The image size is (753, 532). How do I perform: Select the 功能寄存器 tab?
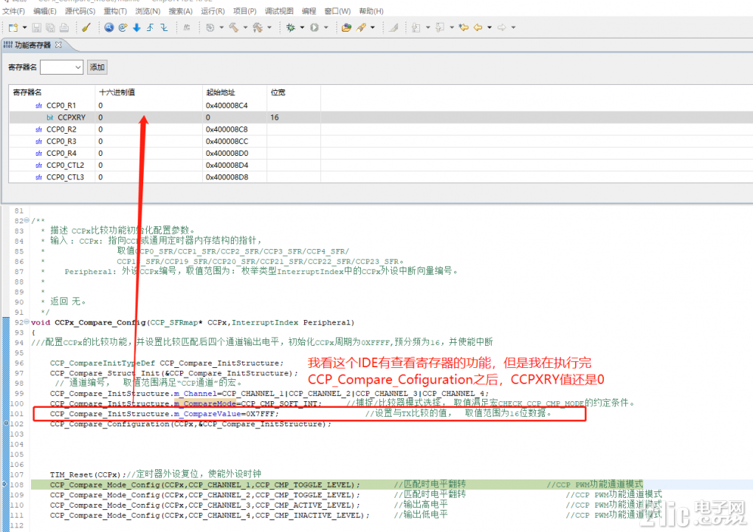click(x=32, y=45)
